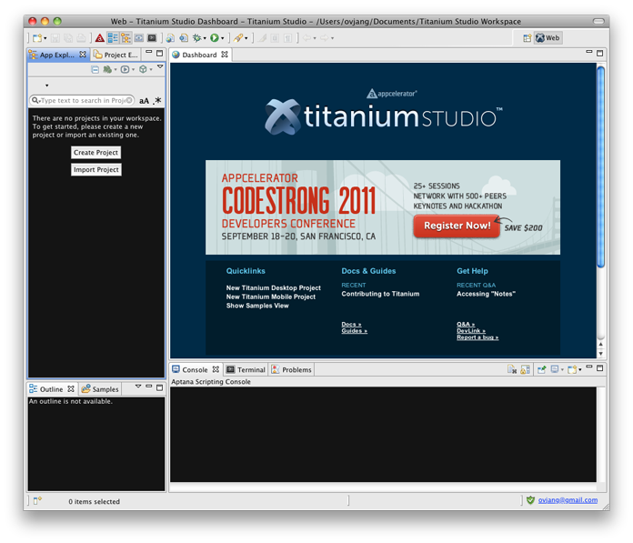This screenshot has height=543, width=633.
Task: Click the status bar fast view icon
Action: click(37, 501)
